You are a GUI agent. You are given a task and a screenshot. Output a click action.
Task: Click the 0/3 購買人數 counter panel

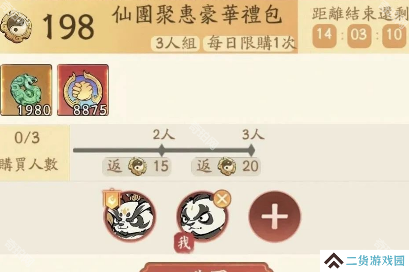(35, 153)
